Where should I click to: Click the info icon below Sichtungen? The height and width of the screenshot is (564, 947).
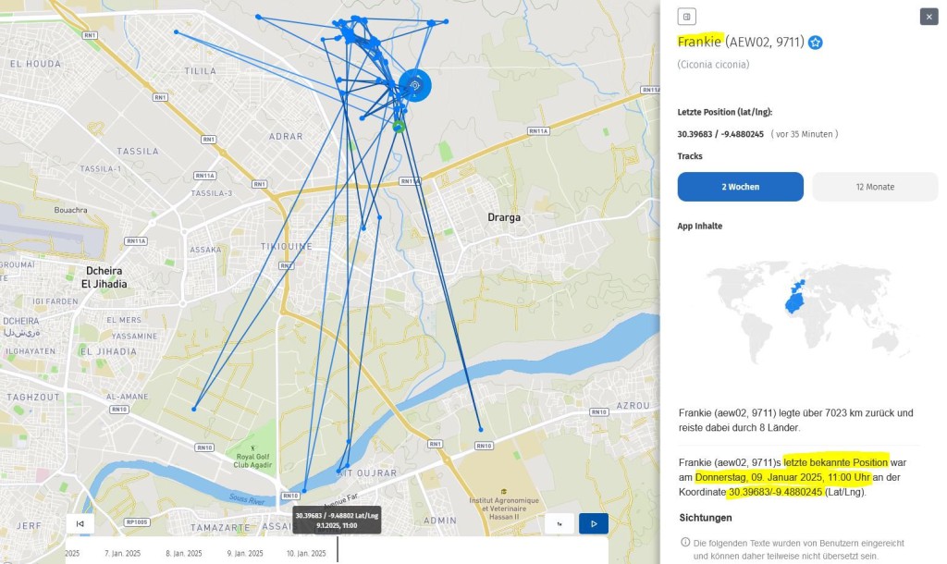pos(685,543)
